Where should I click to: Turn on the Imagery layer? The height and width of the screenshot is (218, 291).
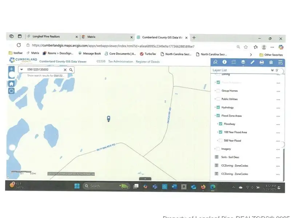coord(218,149)
